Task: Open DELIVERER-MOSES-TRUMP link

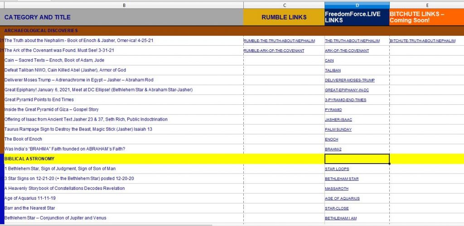Action: click(x=350, y=80)
